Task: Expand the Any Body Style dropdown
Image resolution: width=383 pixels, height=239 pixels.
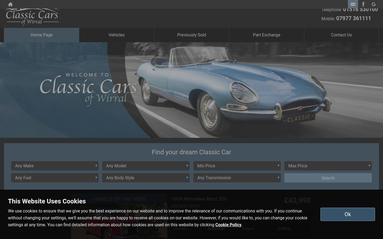Action: point(146,178)
